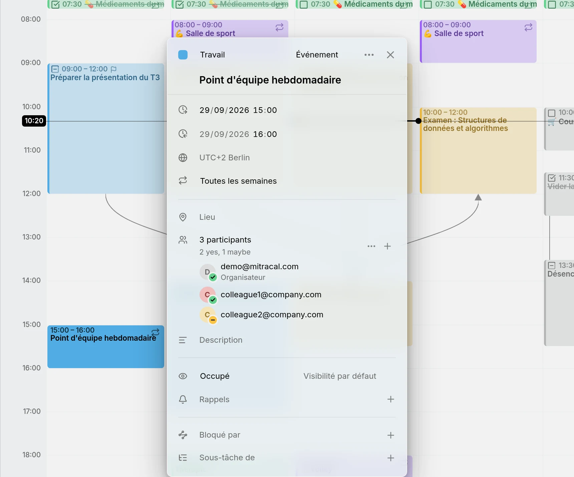Check the Wednesday 07:30 Médicaments task checkbox
The image size is (574, 477).
click(x=304, y=4)
